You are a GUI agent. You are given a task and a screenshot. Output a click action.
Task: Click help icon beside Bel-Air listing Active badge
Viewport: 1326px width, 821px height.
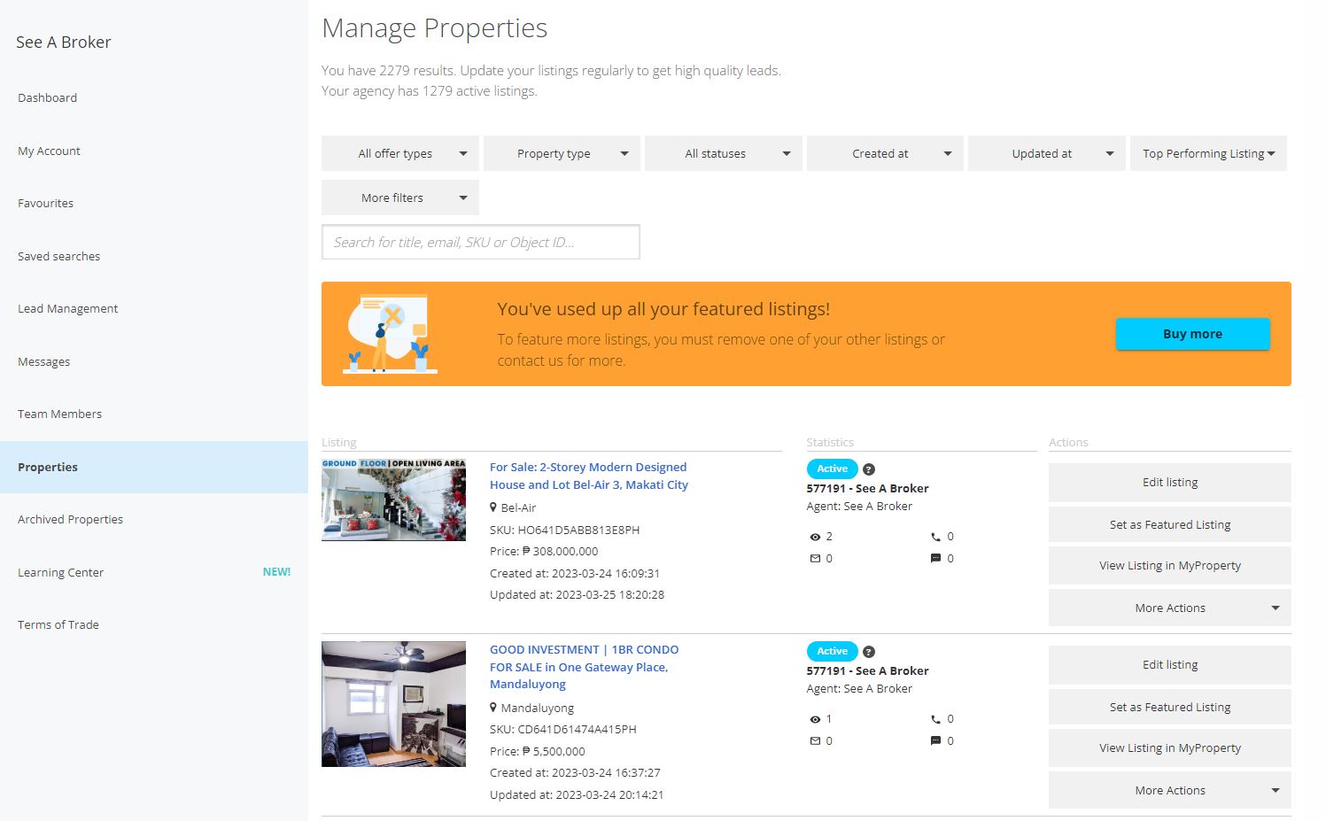(x=869, y=469)
